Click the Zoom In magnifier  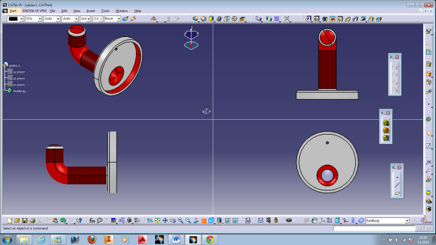(x=181, y=221)
